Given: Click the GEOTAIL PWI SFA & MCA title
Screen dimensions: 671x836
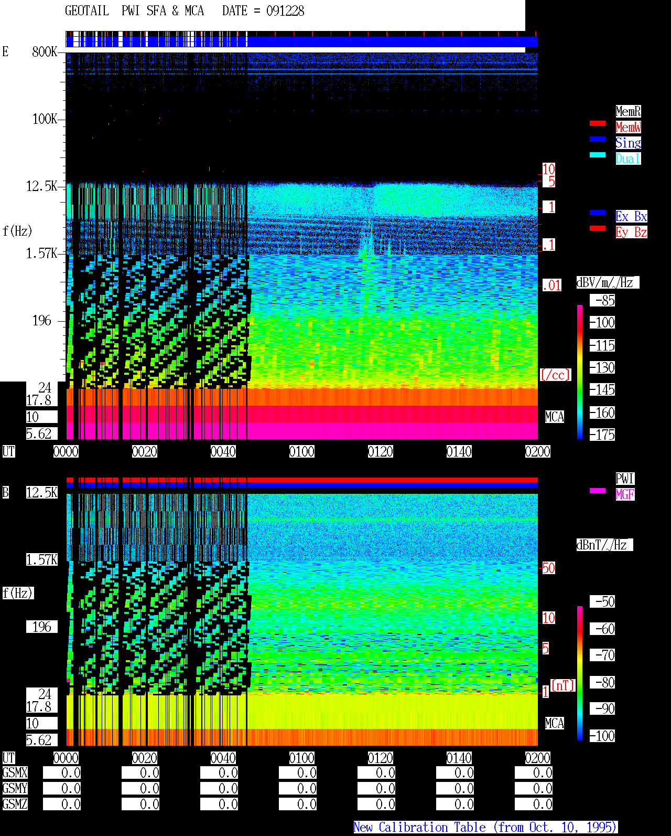Looking at the screenshot, I should (x=134, y=11).
